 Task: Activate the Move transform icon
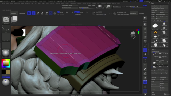point(38,13)
